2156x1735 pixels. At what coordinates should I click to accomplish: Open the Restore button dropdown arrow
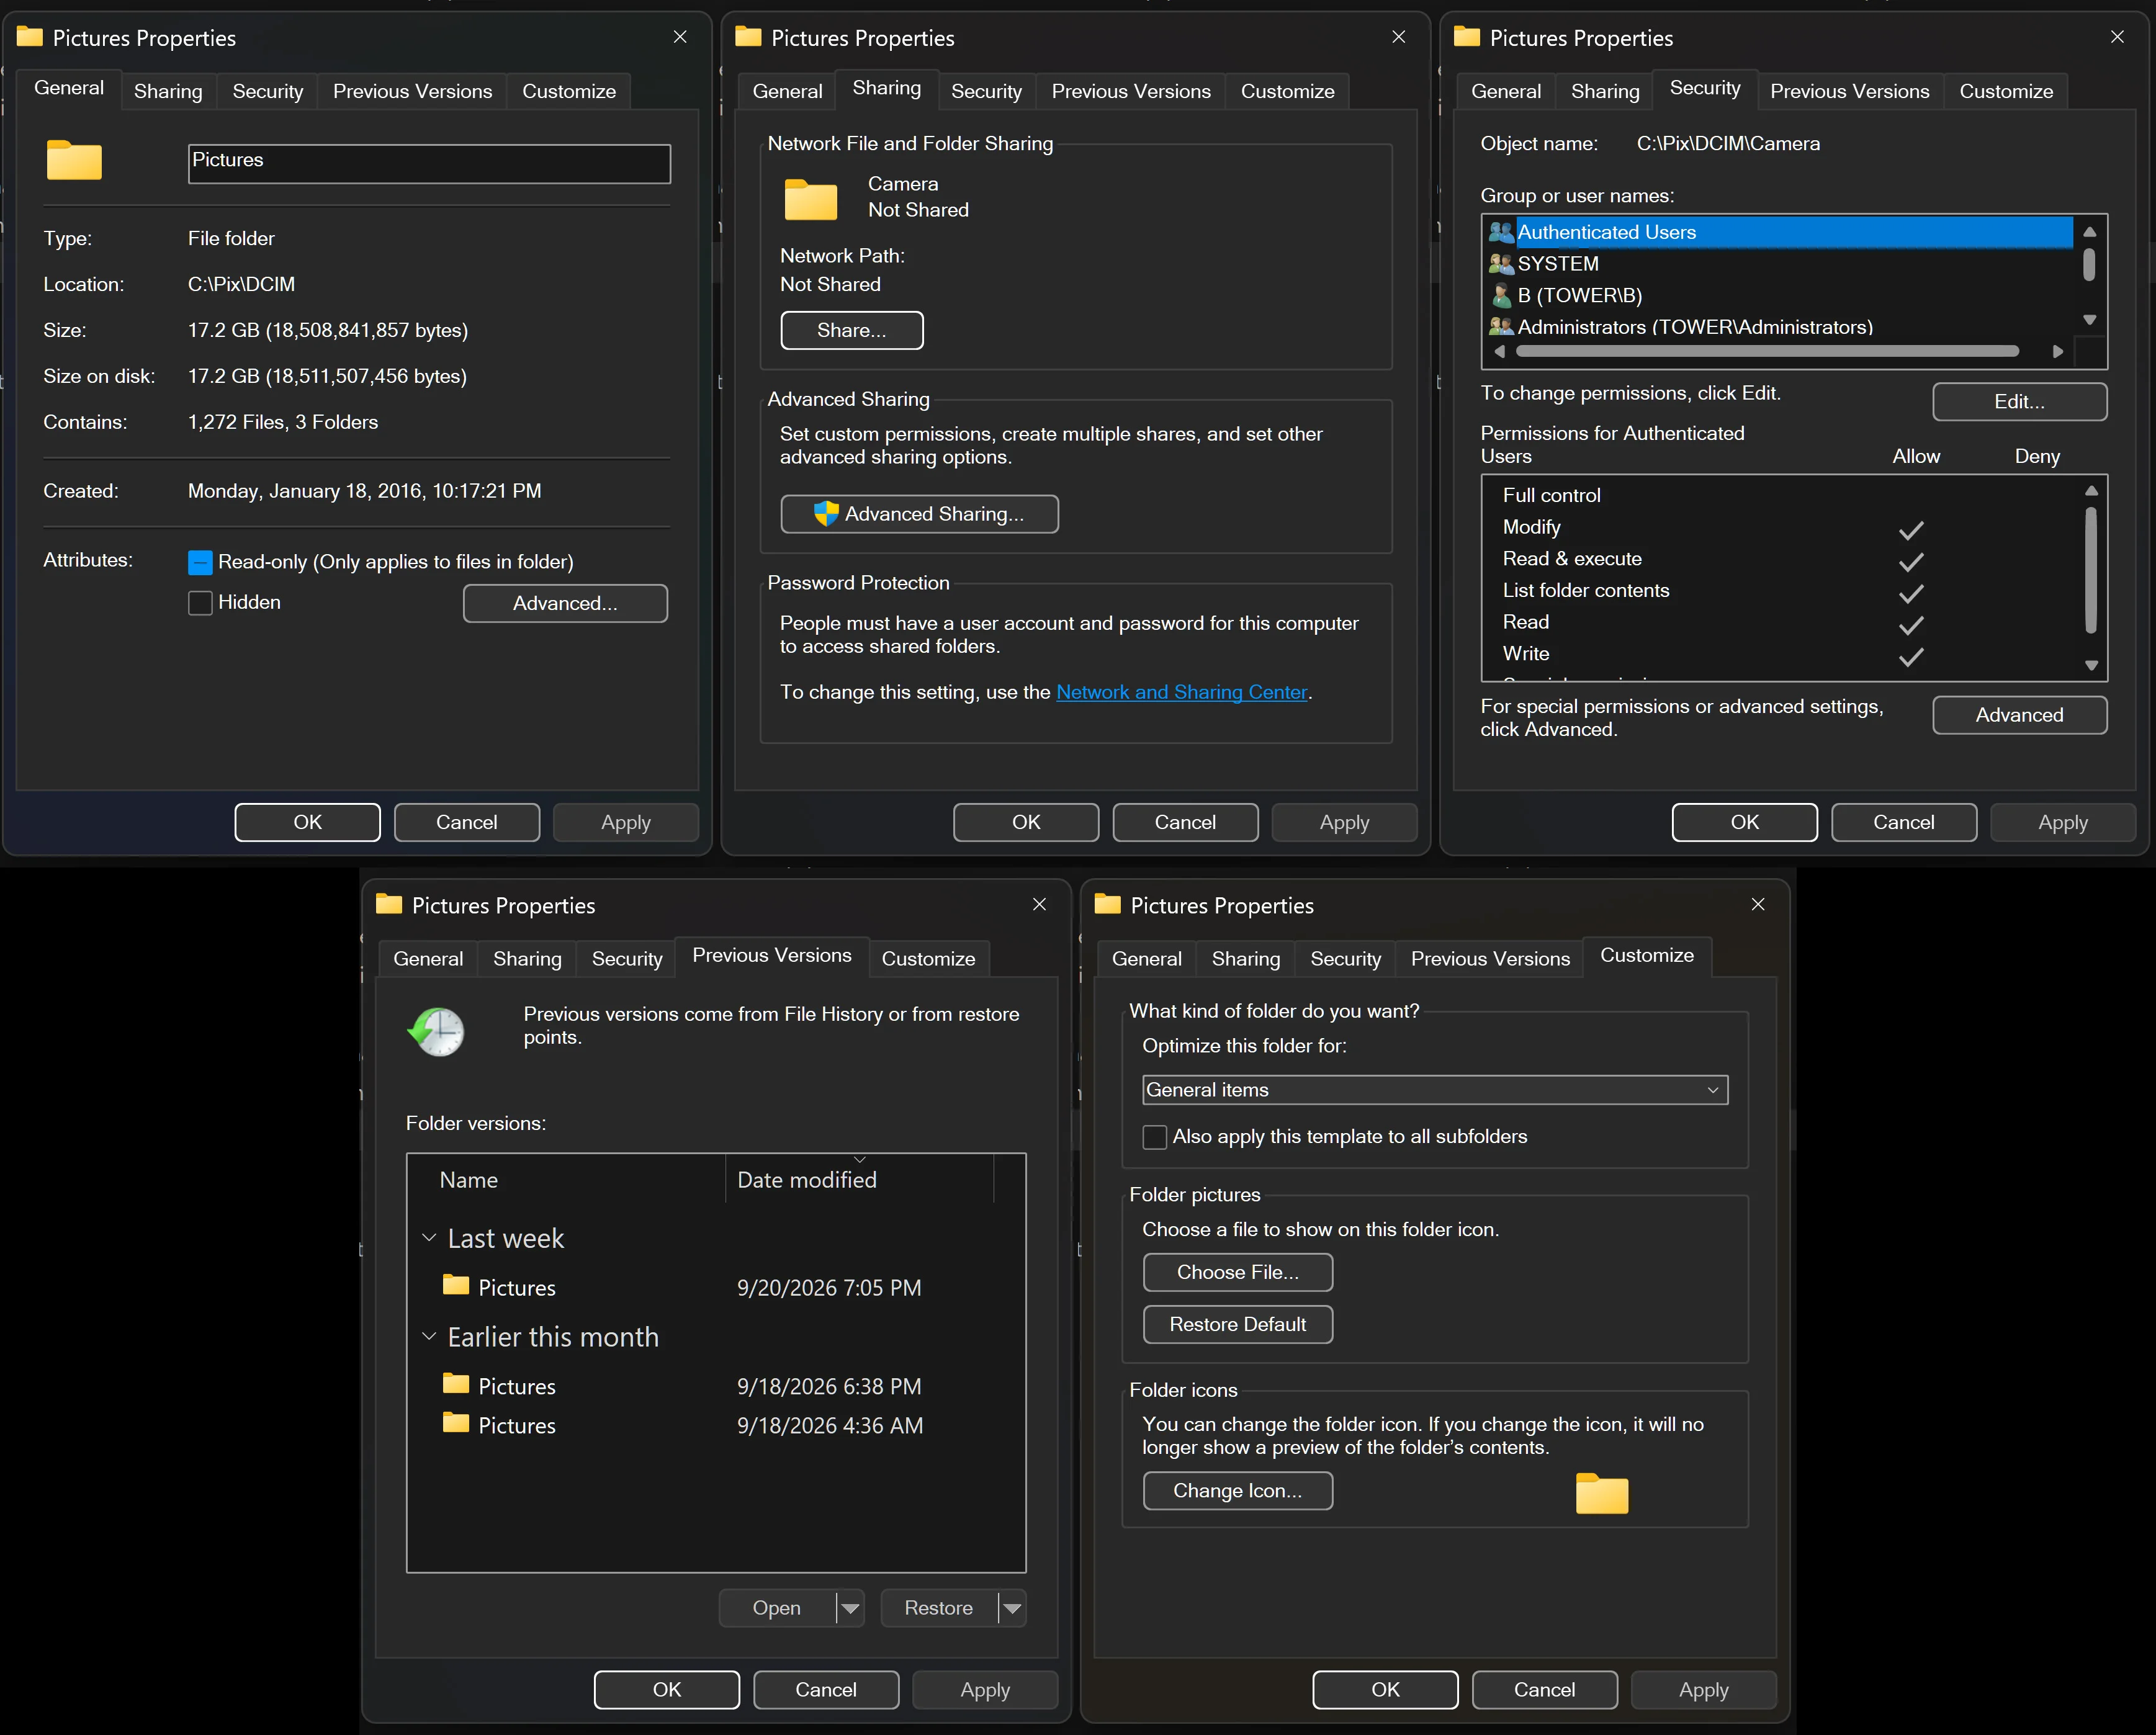[1012, 1608]
